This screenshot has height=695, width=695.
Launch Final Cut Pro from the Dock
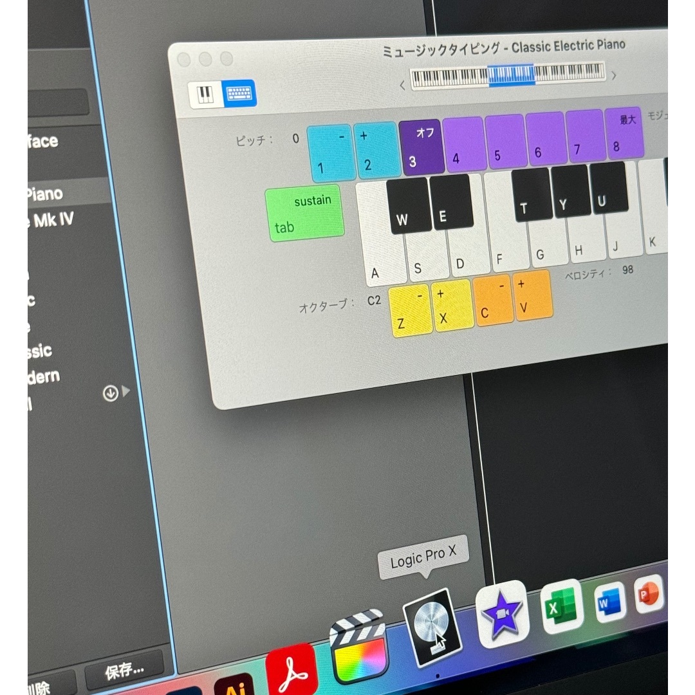(x=359, y=647)
